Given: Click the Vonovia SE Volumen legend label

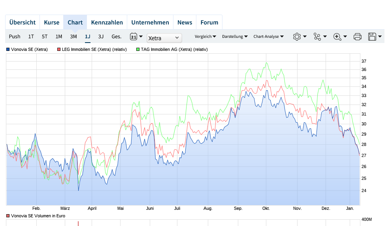Looking at the screenshot, I should point(38,216).
